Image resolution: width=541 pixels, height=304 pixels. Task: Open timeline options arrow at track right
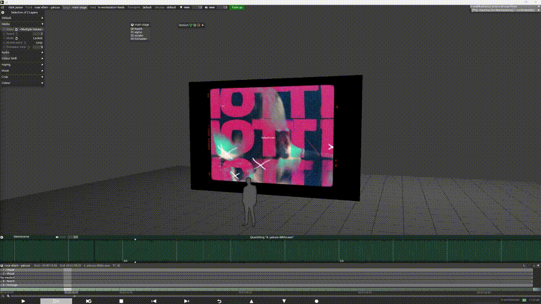[538, 266]
